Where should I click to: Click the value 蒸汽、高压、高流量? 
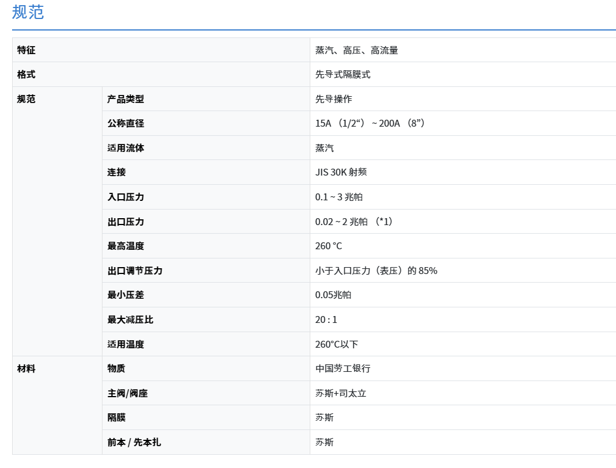tap(356, 50)
